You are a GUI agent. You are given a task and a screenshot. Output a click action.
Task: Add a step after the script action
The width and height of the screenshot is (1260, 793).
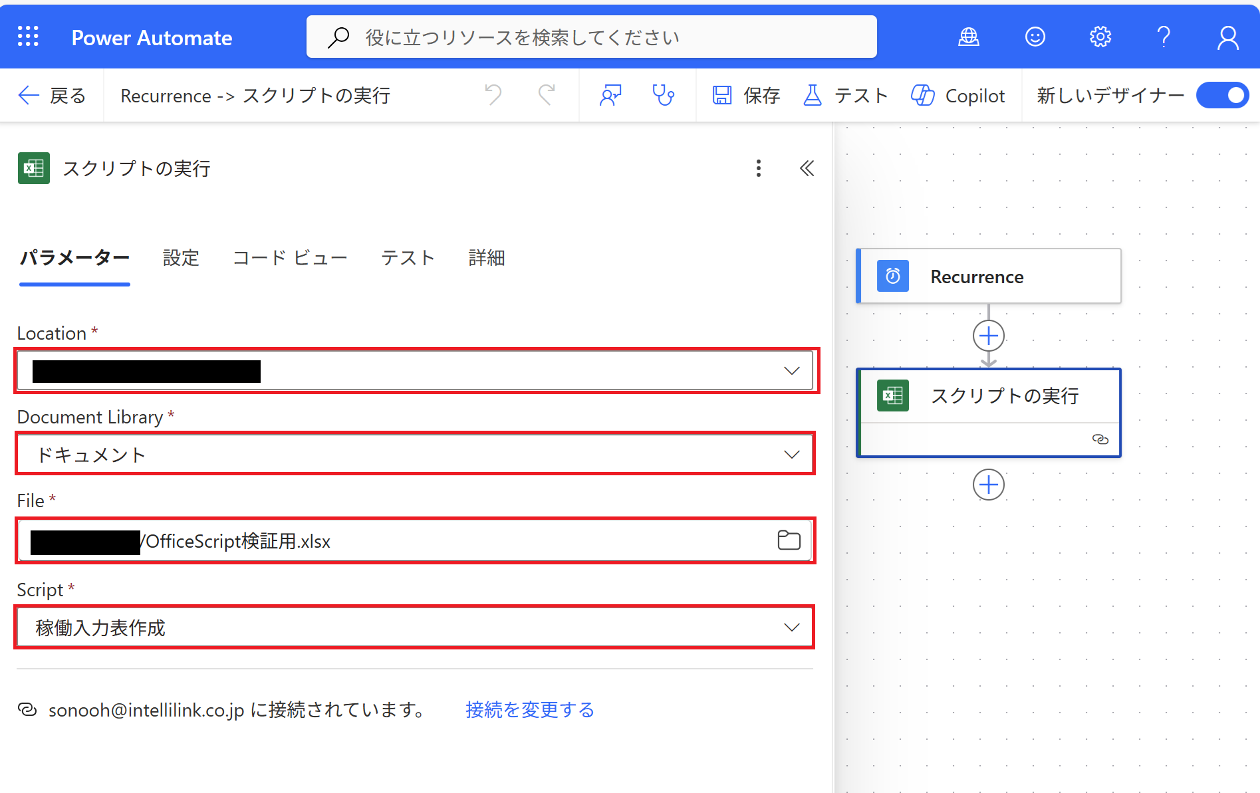(989, 485)
